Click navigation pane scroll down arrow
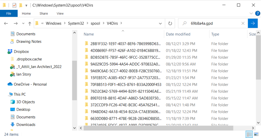This screenshot has height=138, width=261. 75,128
